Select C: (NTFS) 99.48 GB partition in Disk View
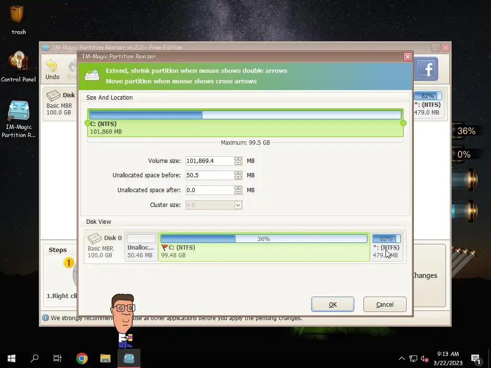491x368 pixels. click(x=264, y=247)
